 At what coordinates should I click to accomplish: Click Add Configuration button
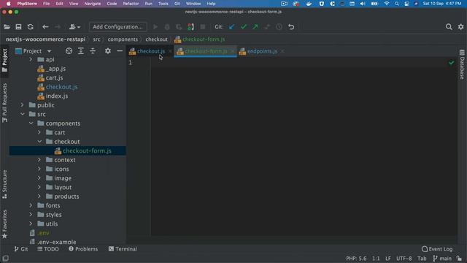coord(117,27)
